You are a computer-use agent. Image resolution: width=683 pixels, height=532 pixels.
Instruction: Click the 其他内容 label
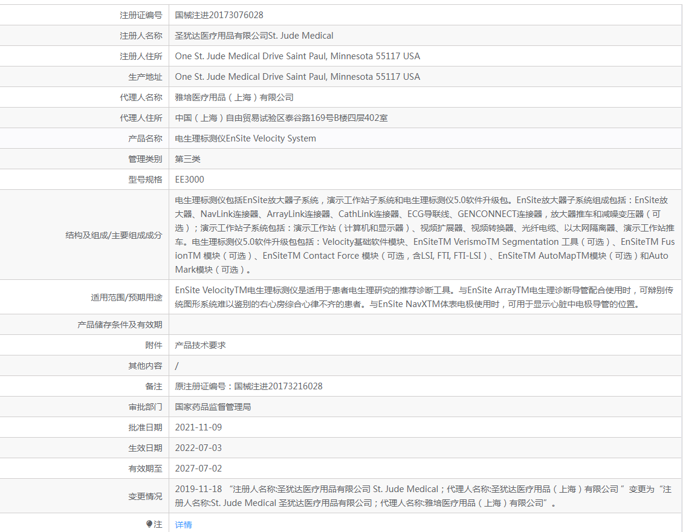pyautogui.click(x=145, y=366)
